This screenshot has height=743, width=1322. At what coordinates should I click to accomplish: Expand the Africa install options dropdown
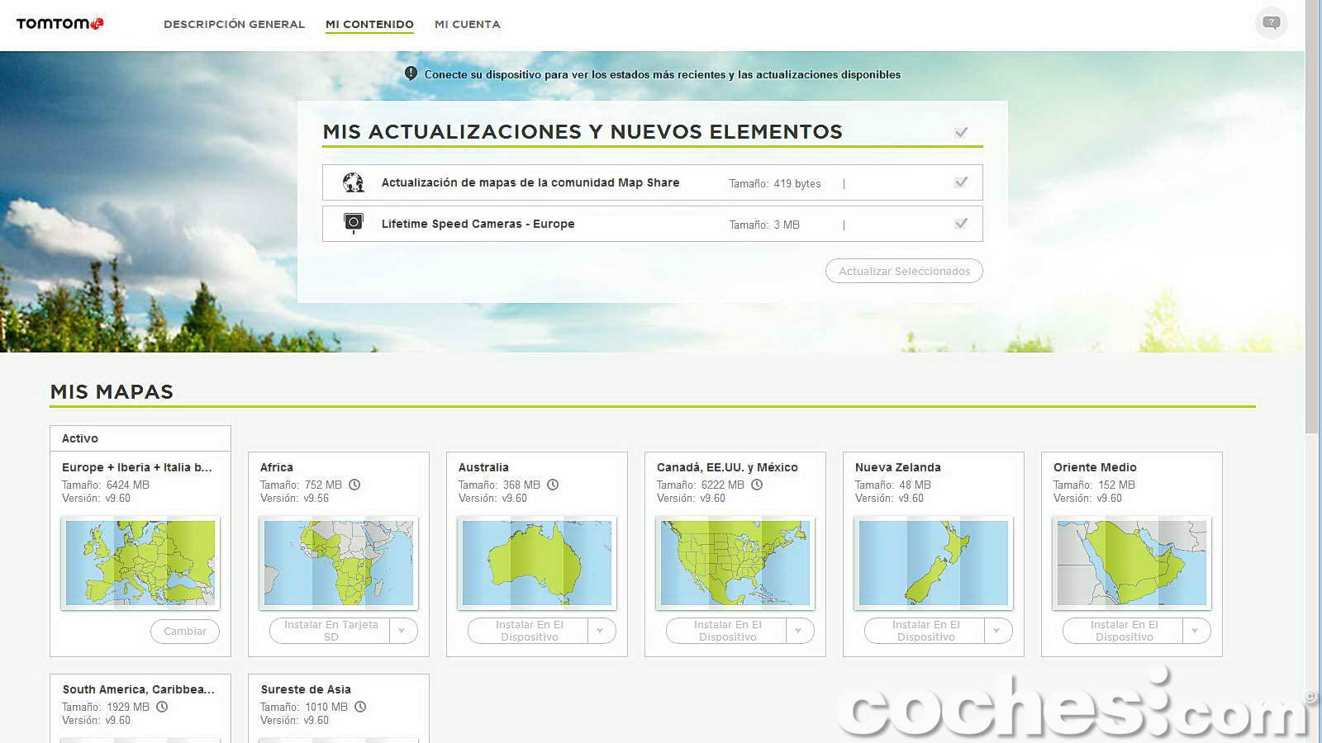tap(402, 631)
